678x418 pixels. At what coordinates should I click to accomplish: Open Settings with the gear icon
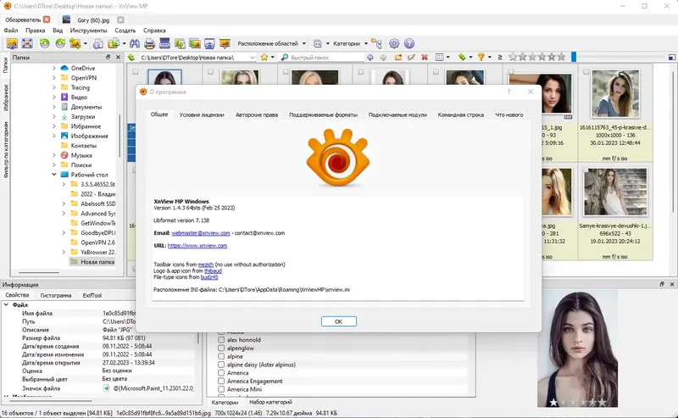394,43
